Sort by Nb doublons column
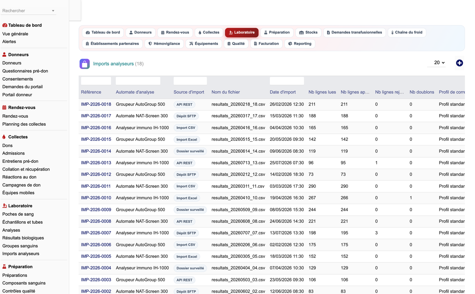475x294 pixels. pos(422,92)
